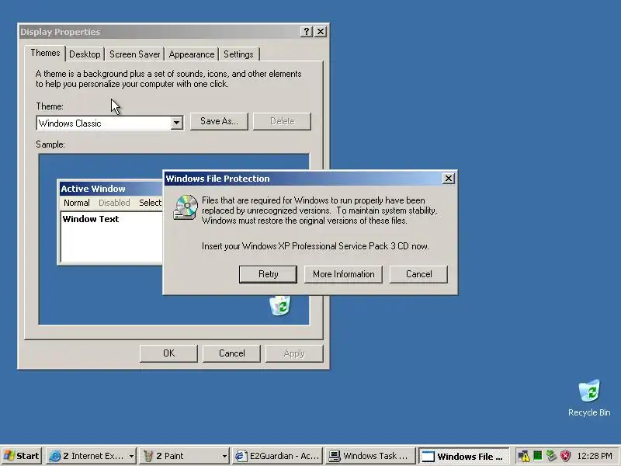
Task: Switch to the Screen Saver tab
Action: click(x=134, y=54)
